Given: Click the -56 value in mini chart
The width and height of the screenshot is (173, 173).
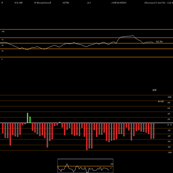Looking at the screenshot, I should (111, 164).
